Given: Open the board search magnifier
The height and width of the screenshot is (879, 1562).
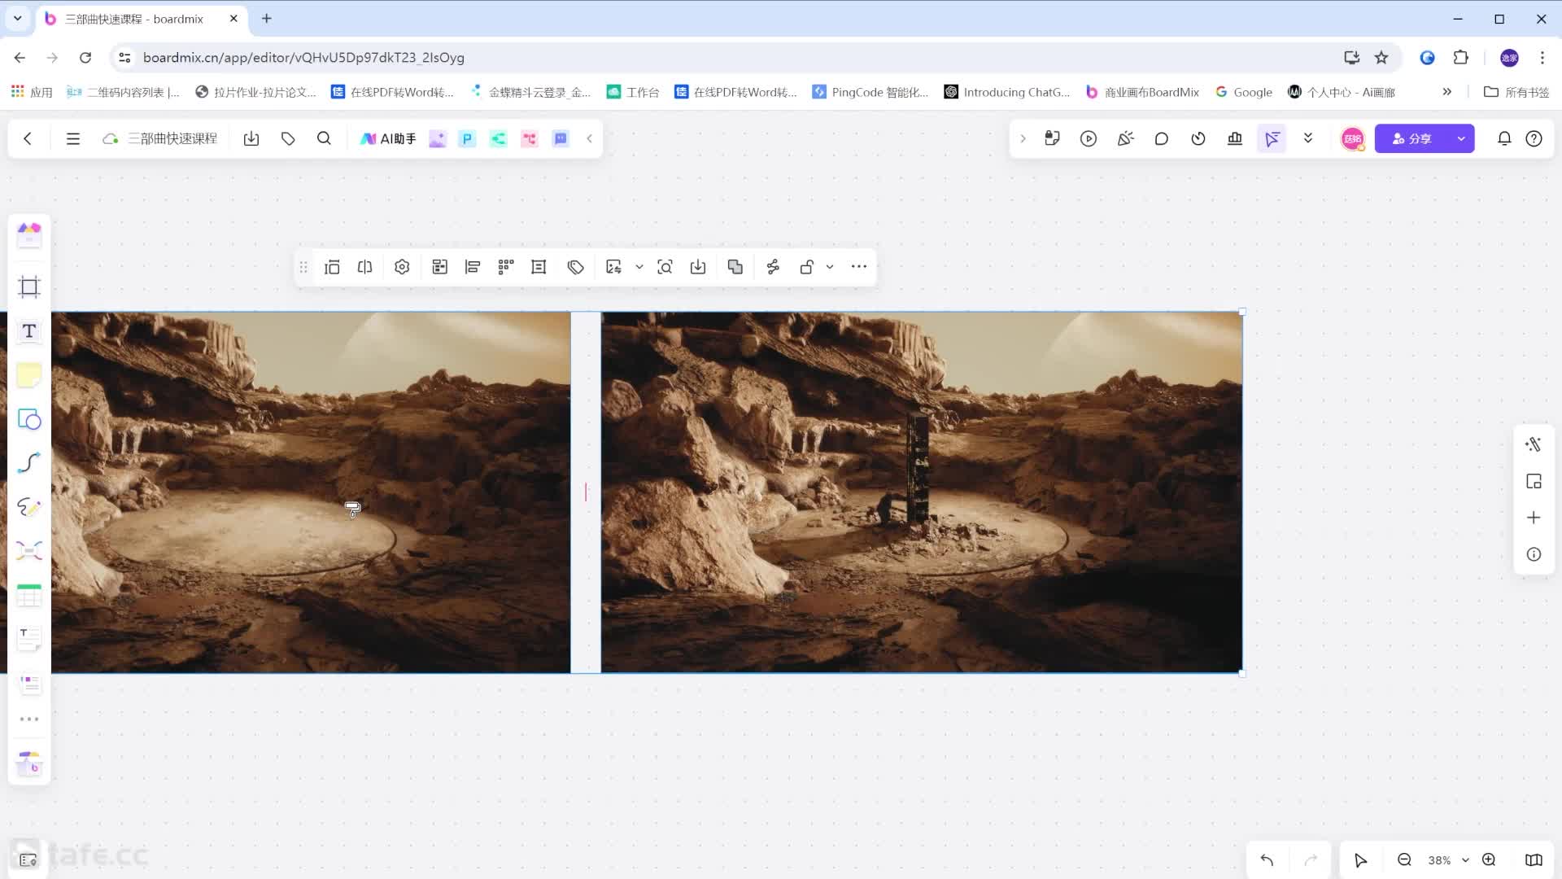Looking at the screenshot, I should tap(324, 139).
